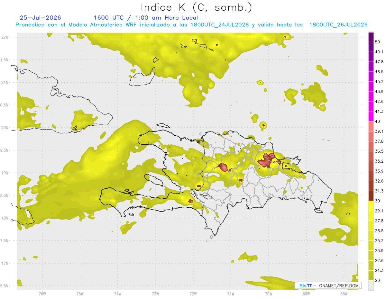This screenshot has height=298, width=386.
Task: Click the legend value "45.2"
Action: coord(379,82)
